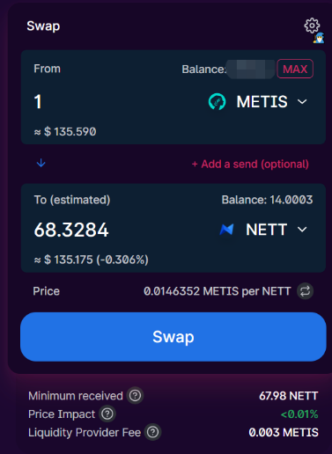Toggle price direction with swap arrows icon

(305, 291)
